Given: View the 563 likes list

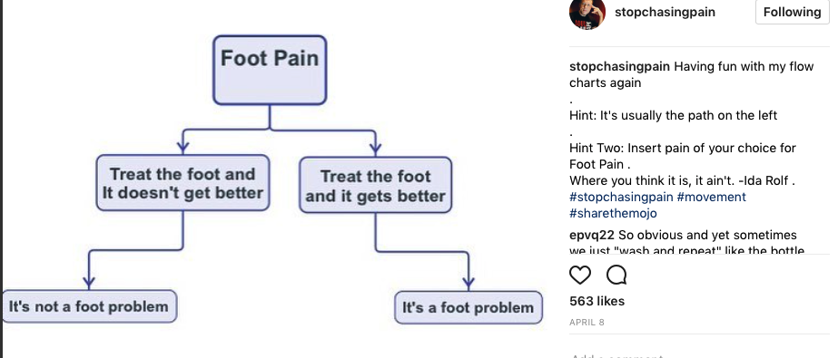Looking at the screenshot, I should click(x=597, y=301).
